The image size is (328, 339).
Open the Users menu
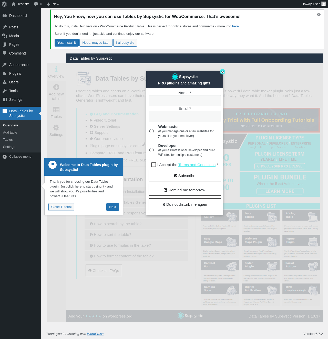[x=20, y=82]
